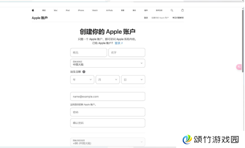The height and width of the screenshot is (148, 245).
Task: Open the 商店 (Store) nav item
Action: [x=44, y=10]
